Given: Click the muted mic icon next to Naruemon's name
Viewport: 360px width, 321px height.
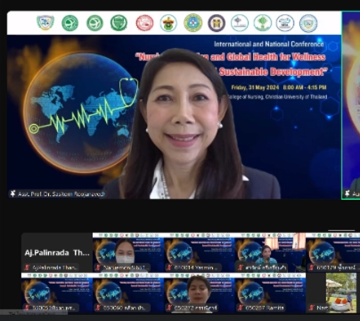Looking at the screenshot, I should click(98, 267).
